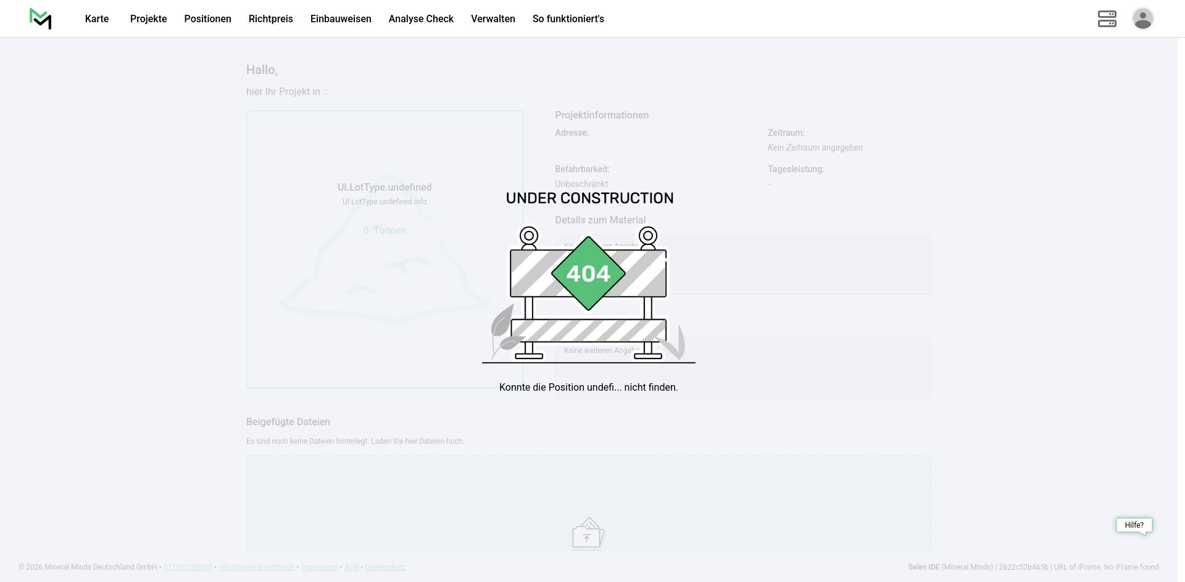1185x582 pixels.
Task: Click the file upload icon
Action: pyautogui.click(x=588, y=533)
